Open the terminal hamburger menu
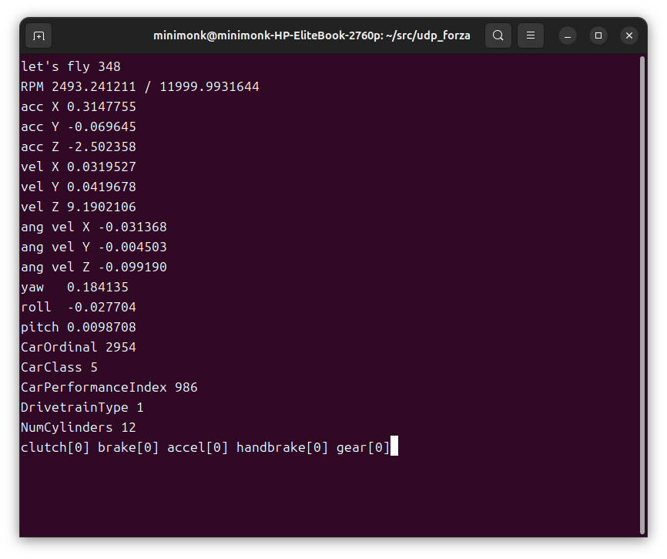The image size is (667, 559). tap(531, 35)
